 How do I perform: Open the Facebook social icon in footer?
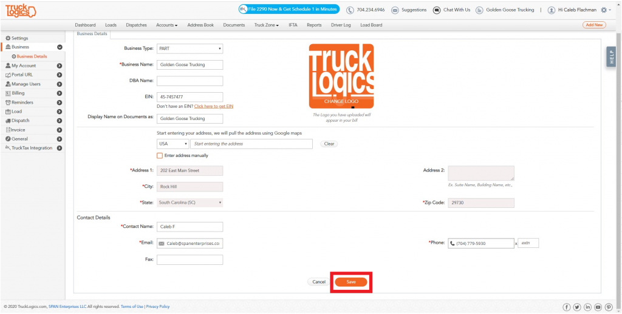[567, 307]
